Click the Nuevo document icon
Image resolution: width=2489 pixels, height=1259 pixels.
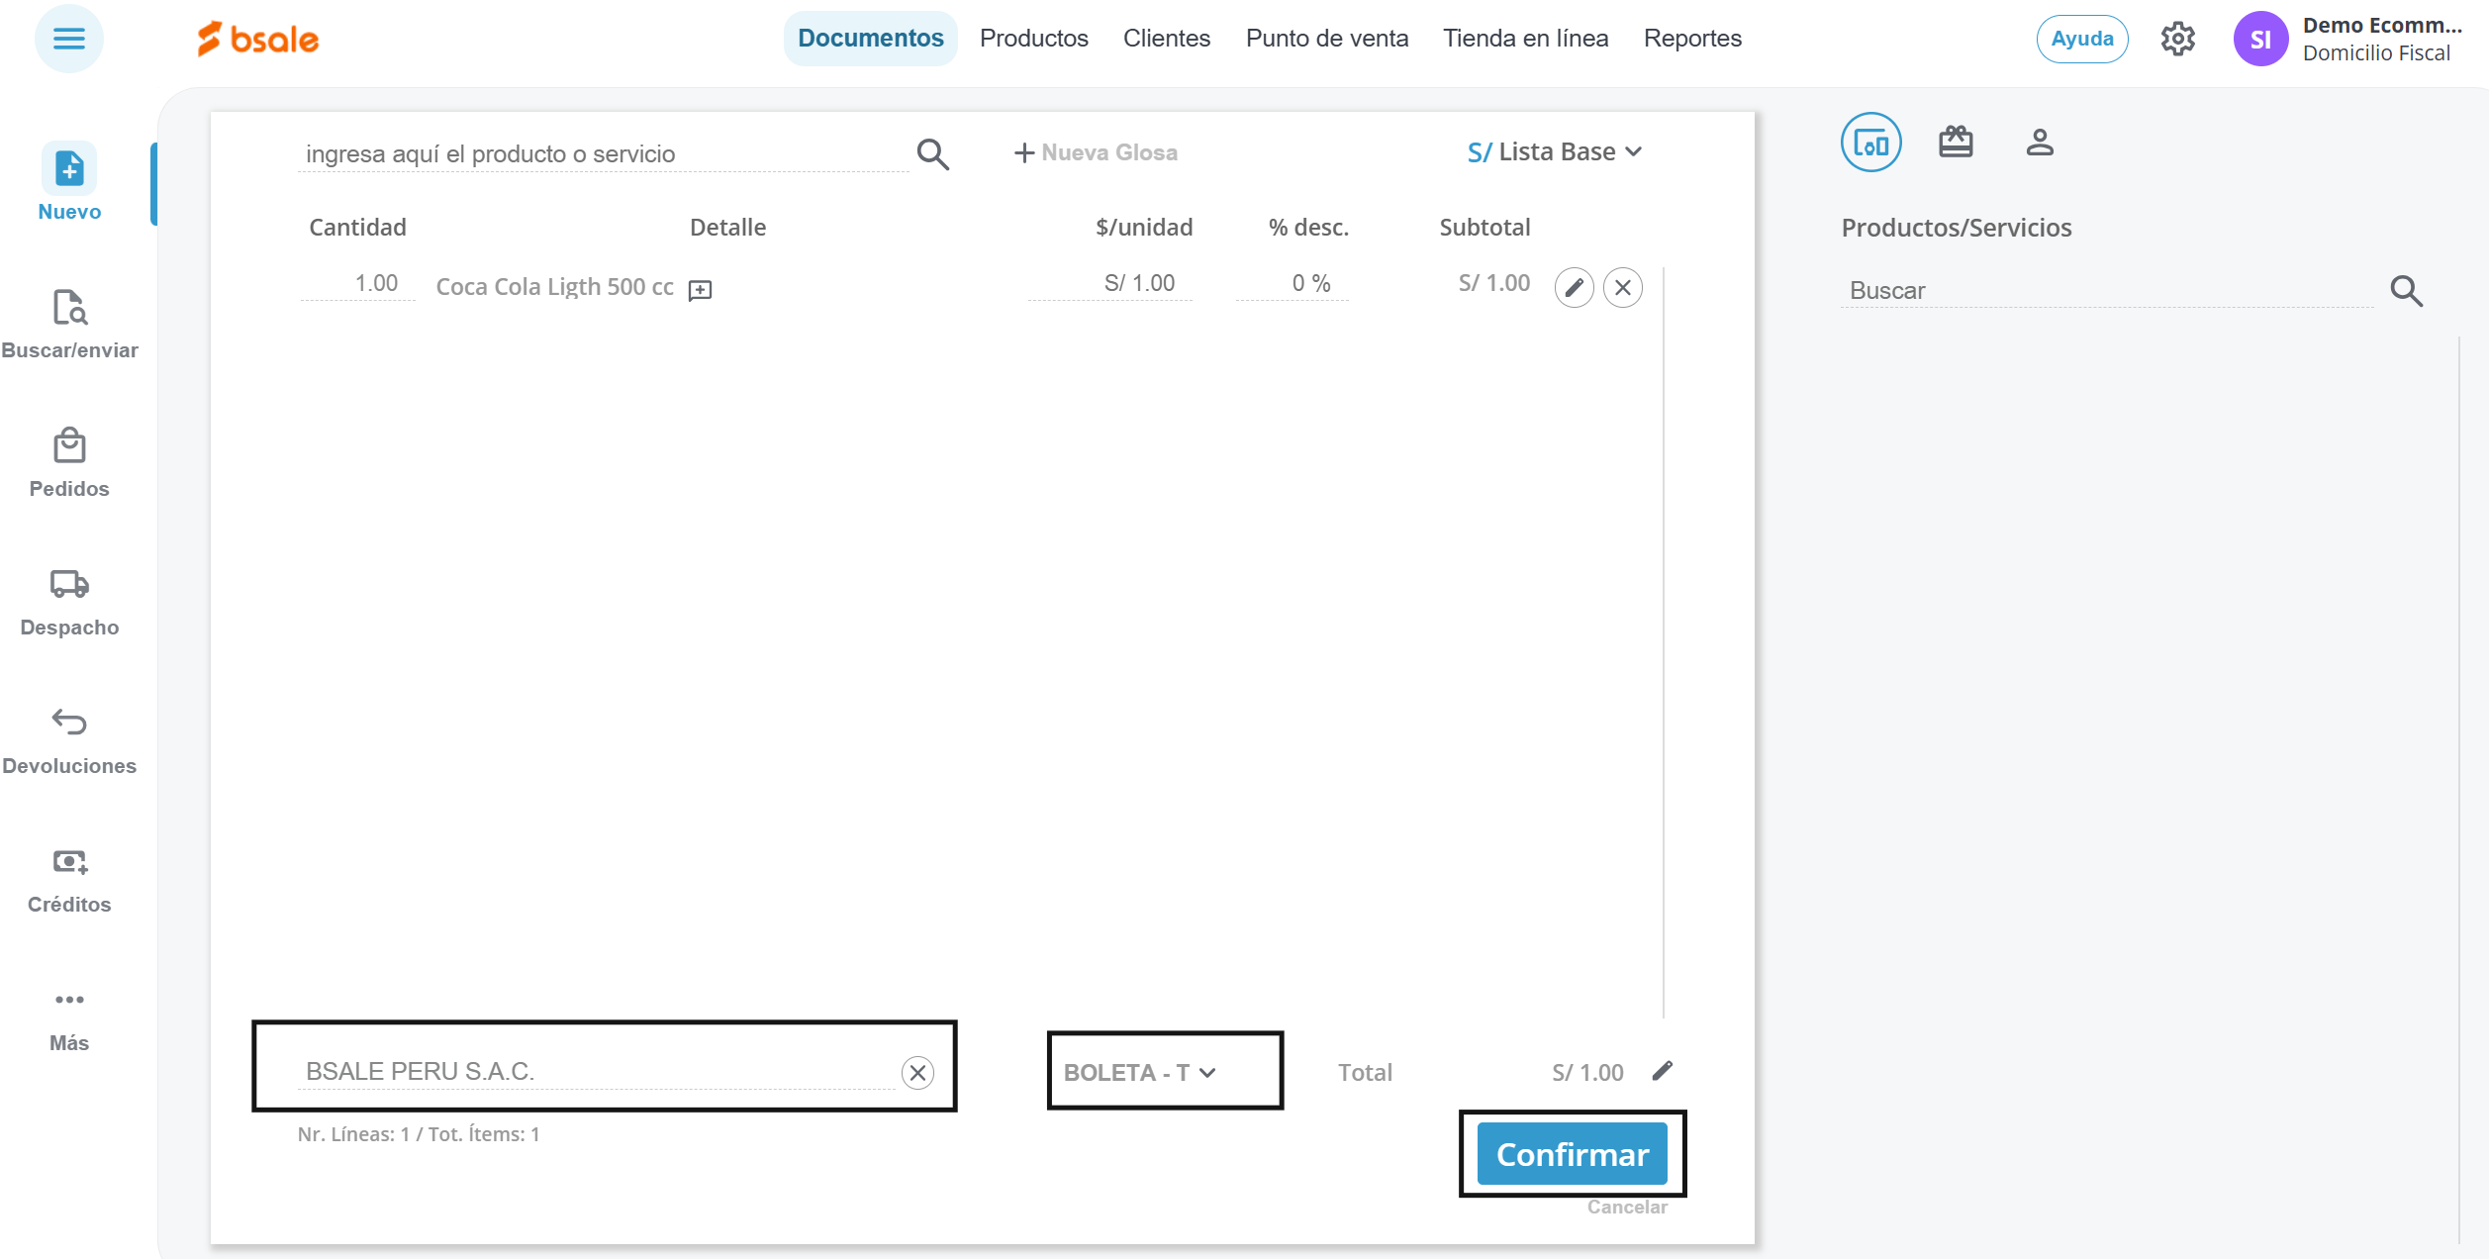tap(69, 168)
